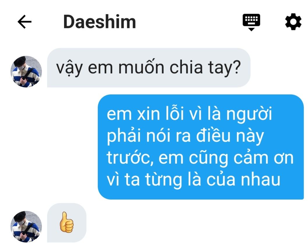Viewport: 308px width, 246px height.
Task: Tap the thumbs-up emoji message
Action: 67,222
